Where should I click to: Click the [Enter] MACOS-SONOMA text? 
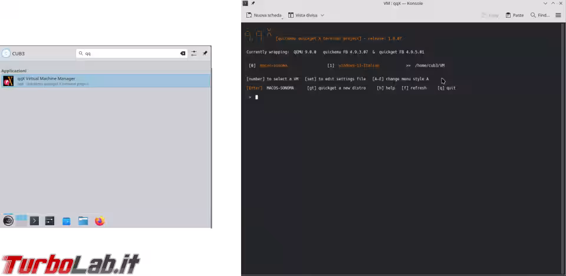click(270, 88)
